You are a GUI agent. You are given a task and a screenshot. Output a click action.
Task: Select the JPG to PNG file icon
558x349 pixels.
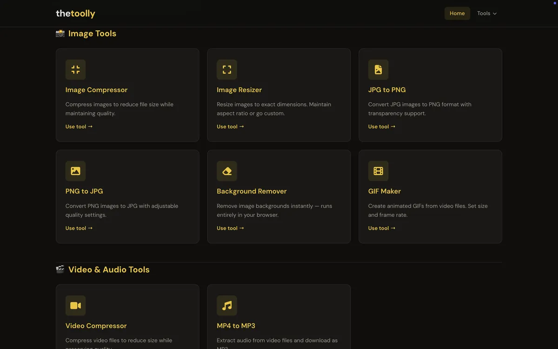point(378,69)
